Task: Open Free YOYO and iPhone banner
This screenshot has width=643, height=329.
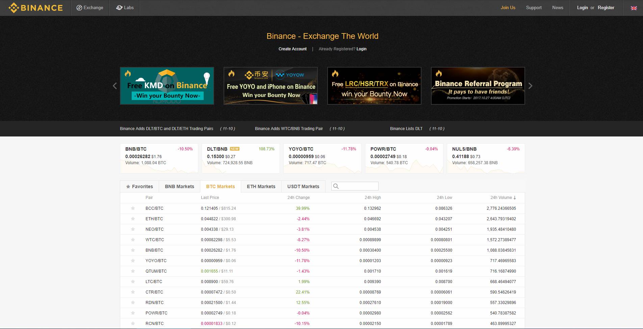Action: coord(271,86)
